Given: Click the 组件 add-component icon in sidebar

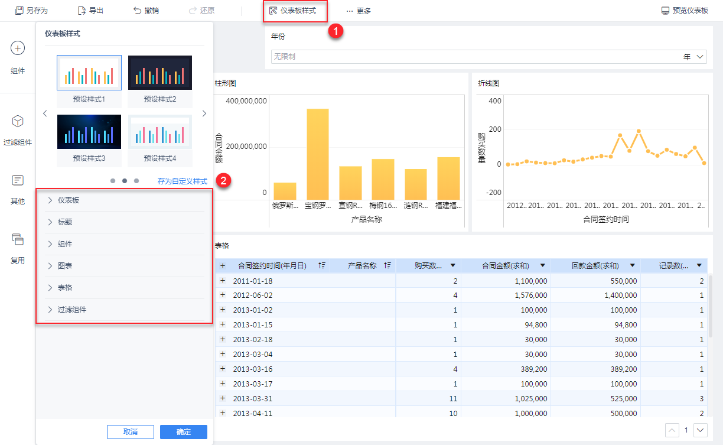Looking at the screenshot, I should click(x=18, y=48).
